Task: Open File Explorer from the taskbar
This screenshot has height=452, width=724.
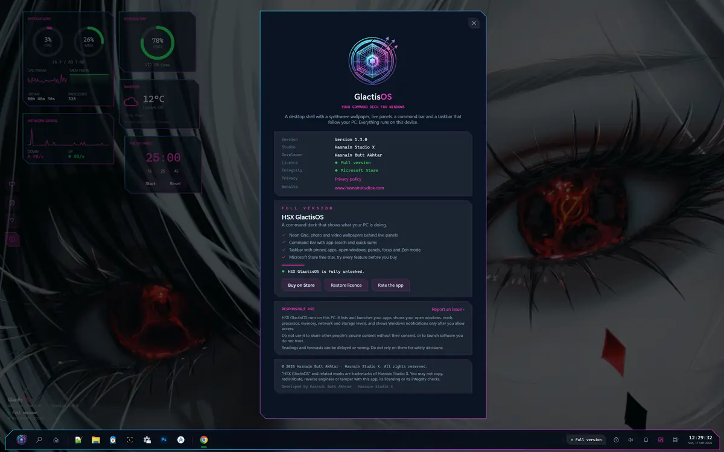Action: 95,440
